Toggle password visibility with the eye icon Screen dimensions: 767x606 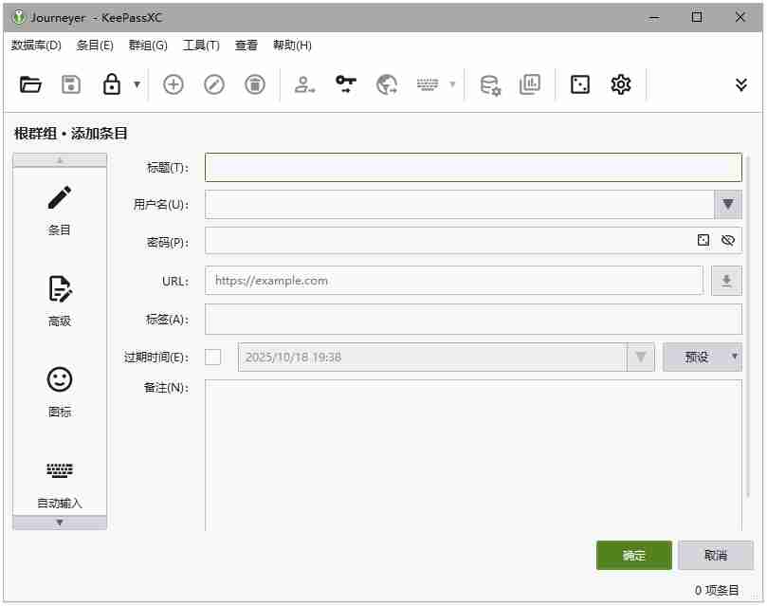pos(728,240)
